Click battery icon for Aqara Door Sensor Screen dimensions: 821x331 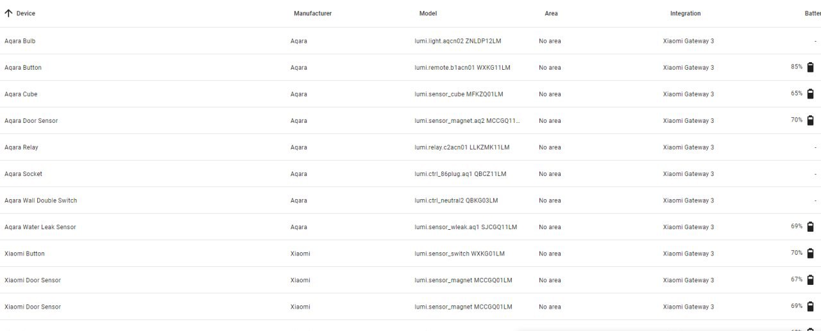pos(810,120)
